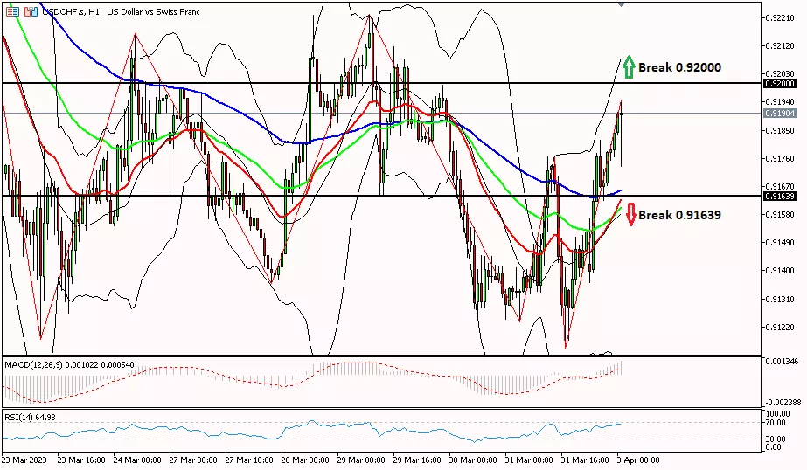Click the gray chart shift triangle at top
This screenshot has width=807, height=470.
(622, 4)
